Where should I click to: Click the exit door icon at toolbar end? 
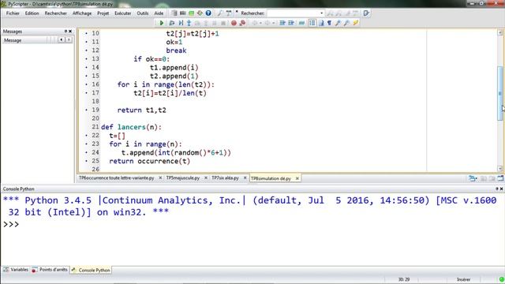[x=366, y=13]
